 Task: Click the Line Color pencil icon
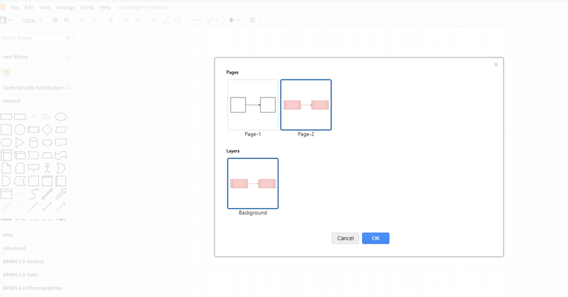[166, 20]
